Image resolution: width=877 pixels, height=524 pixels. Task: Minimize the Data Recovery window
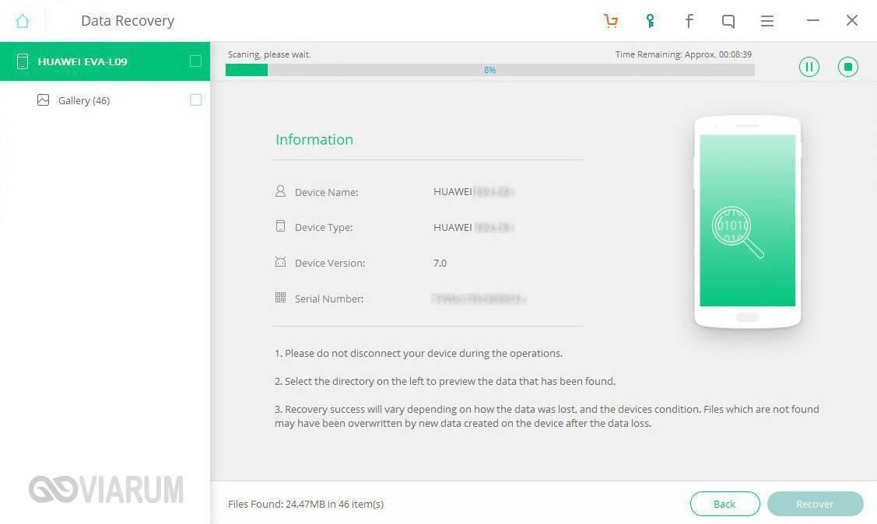(813, 21)
